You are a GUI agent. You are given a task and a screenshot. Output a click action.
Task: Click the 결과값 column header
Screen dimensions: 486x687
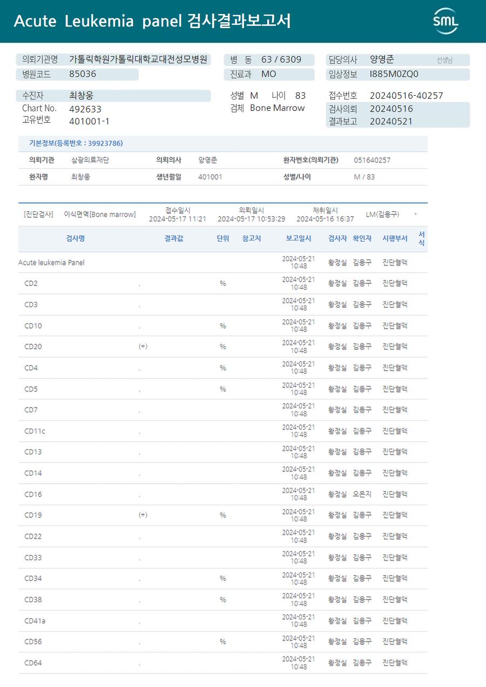(174, 238)
